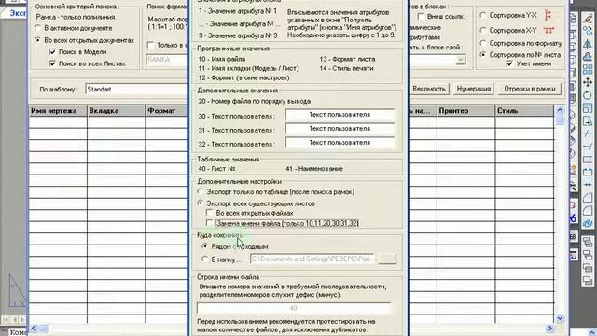
Task: Click the 'Отрезки в рамки' button
Action: pyautogui.click(x=530, y=89)
